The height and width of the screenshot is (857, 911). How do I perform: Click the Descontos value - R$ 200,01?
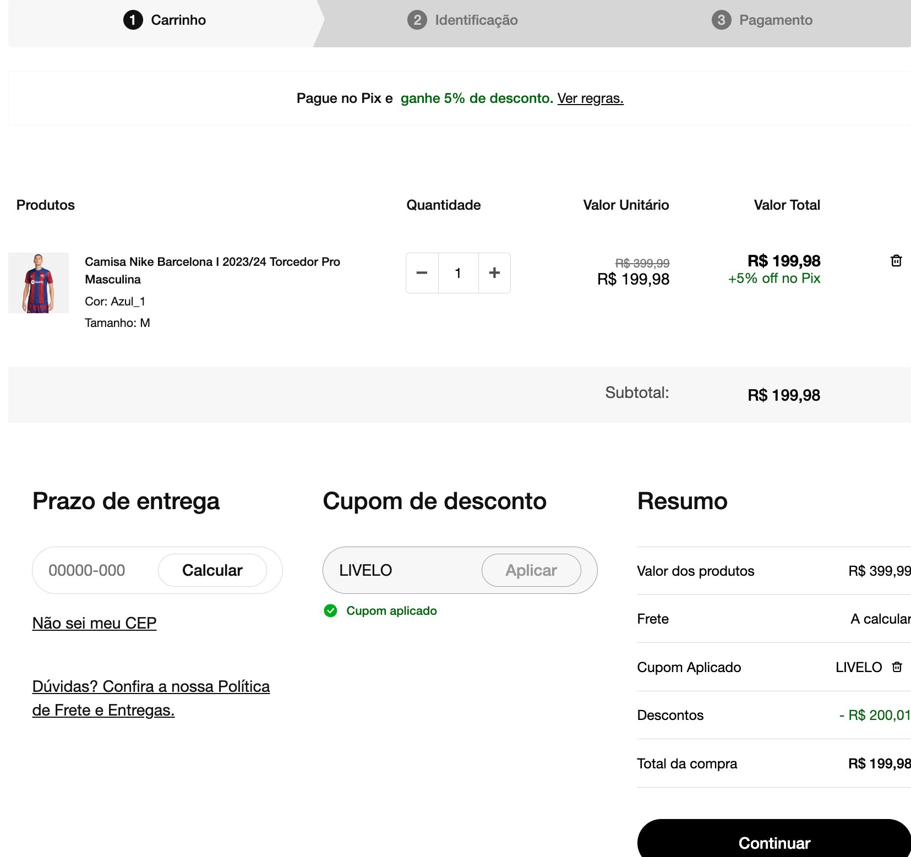coord(875,715)
